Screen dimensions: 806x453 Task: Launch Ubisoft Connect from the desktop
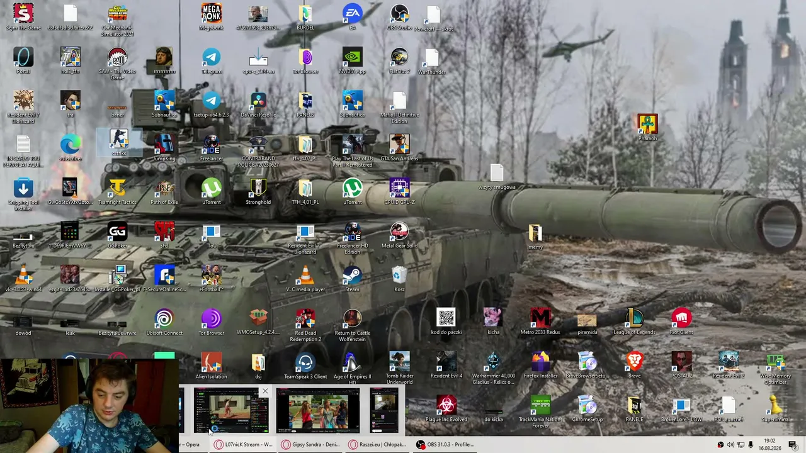click(x=164, y=322)
